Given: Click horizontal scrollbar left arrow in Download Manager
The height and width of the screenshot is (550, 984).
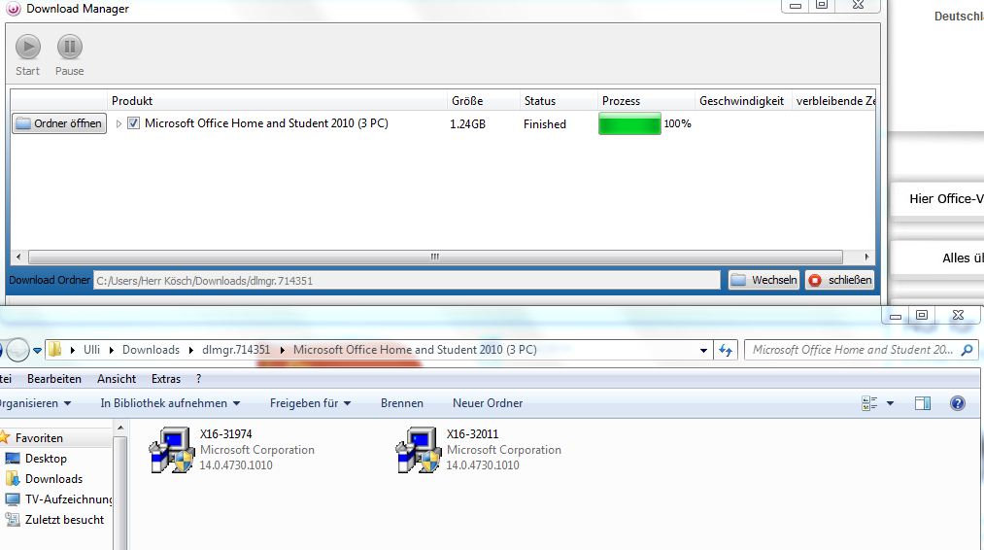Looking at the screenshot, I should pos(18,257).
